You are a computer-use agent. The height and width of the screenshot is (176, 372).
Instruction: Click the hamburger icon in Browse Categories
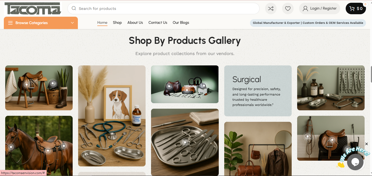pos(10,23)
